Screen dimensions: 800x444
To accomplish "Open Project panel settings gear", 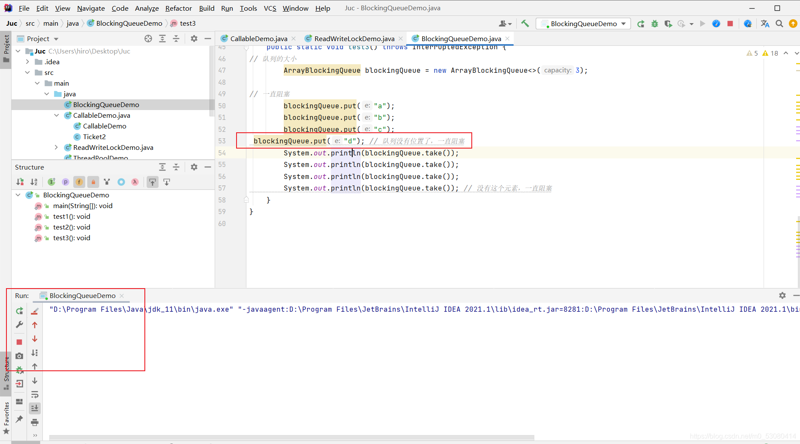I will 194,39.
